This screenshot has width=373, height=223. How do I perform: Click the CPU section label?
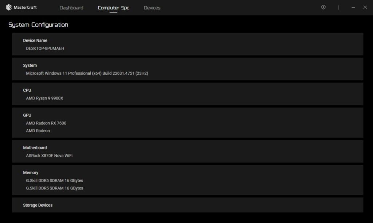tap(27, 90)
